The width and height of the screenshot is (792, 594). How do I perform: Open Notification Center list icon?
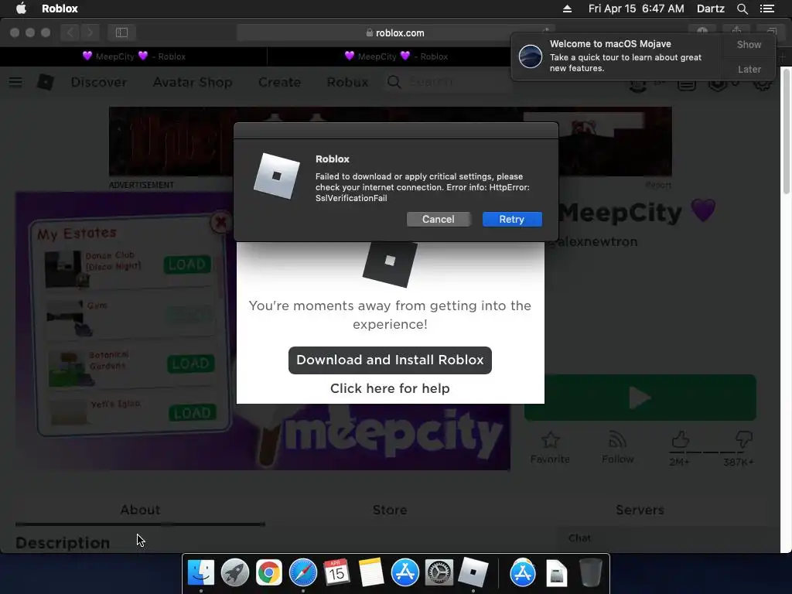coord(766,9)
